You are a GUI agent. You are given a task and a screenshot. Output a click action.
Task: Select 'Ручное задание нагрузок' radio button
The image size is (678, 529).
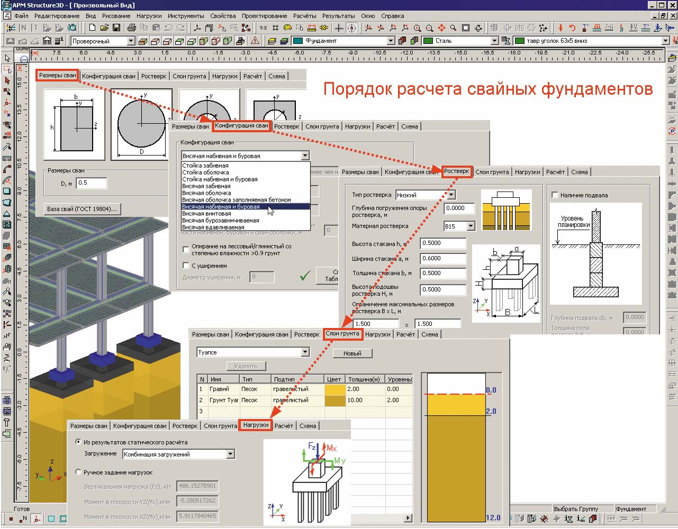[x=78, y=472]
